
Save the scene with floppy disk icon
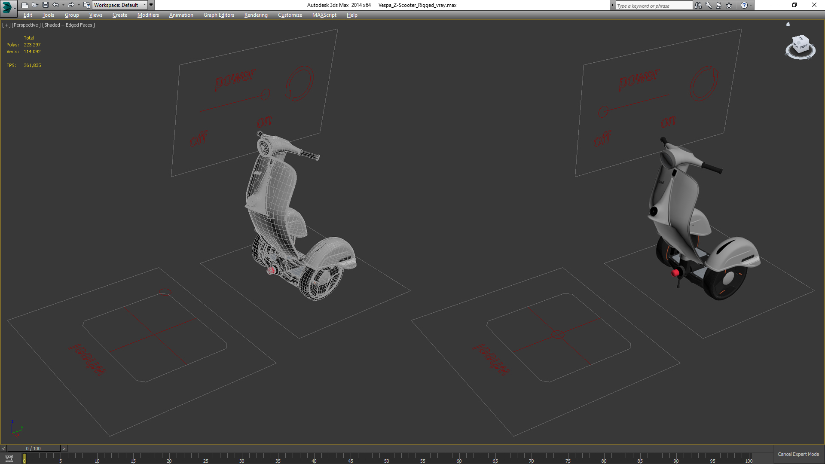click(x=45, y=5)
